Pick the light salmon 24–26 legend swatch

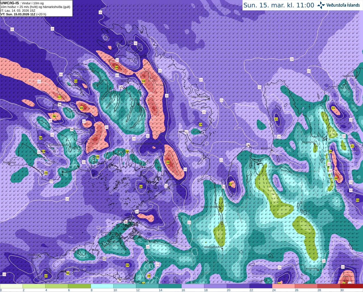pyautogui.click(x=284, y=286)
